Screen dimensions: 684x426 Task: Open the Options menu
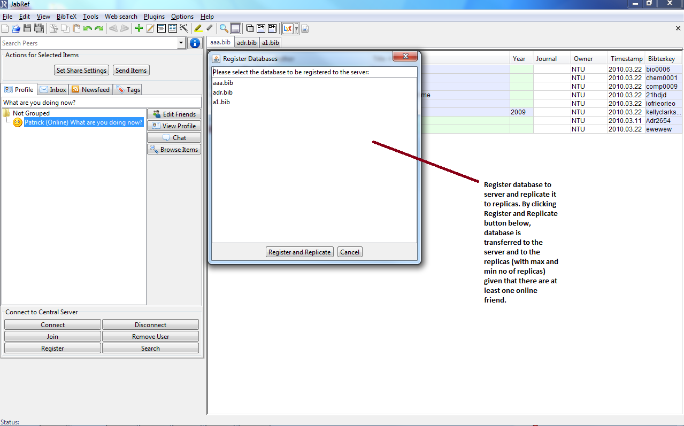tap(182, 17)
